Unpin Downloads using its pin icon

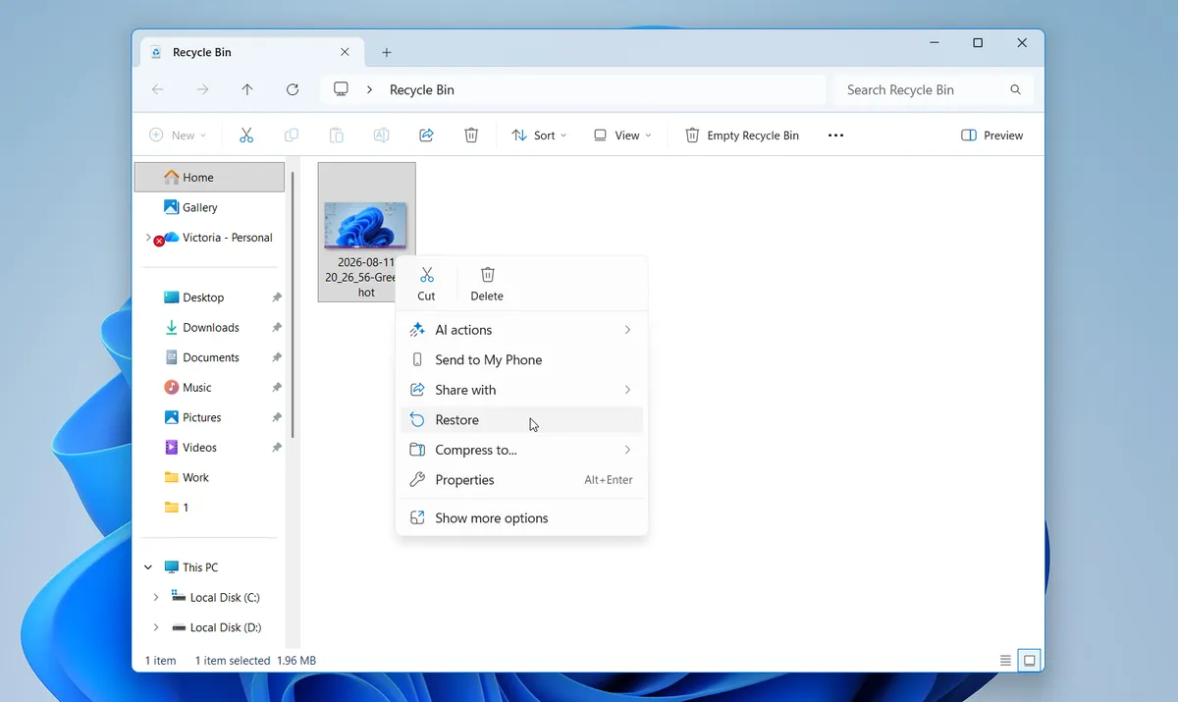[277, 328]
